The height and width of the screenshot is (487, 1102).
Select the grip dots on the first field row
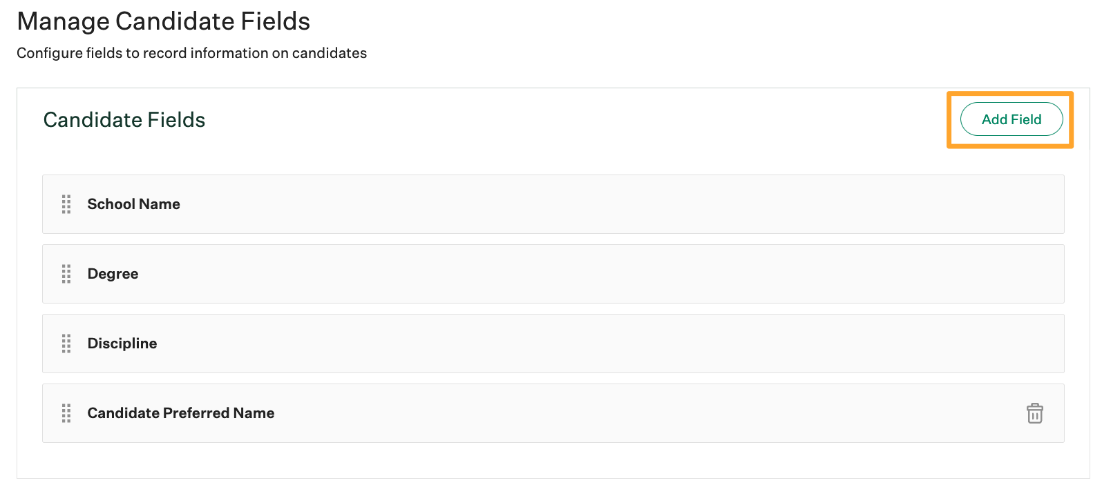pyautogui.click(x=66, y=204)
